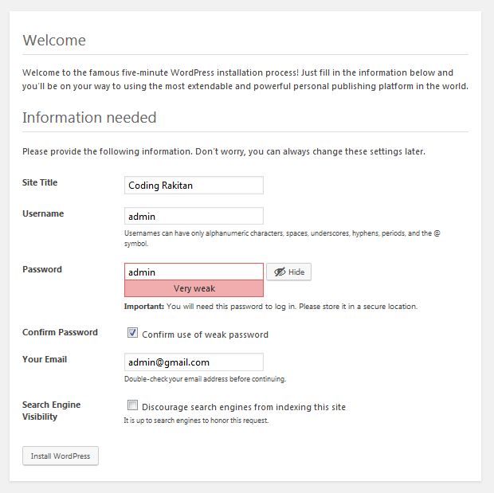Screen dimensions: 494x493
Task: Click the crossed-eye icon on Hide button
Action: tap(280, 272)
